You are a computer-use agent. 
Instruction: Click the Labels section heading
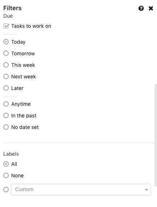(x=11, y=154)
